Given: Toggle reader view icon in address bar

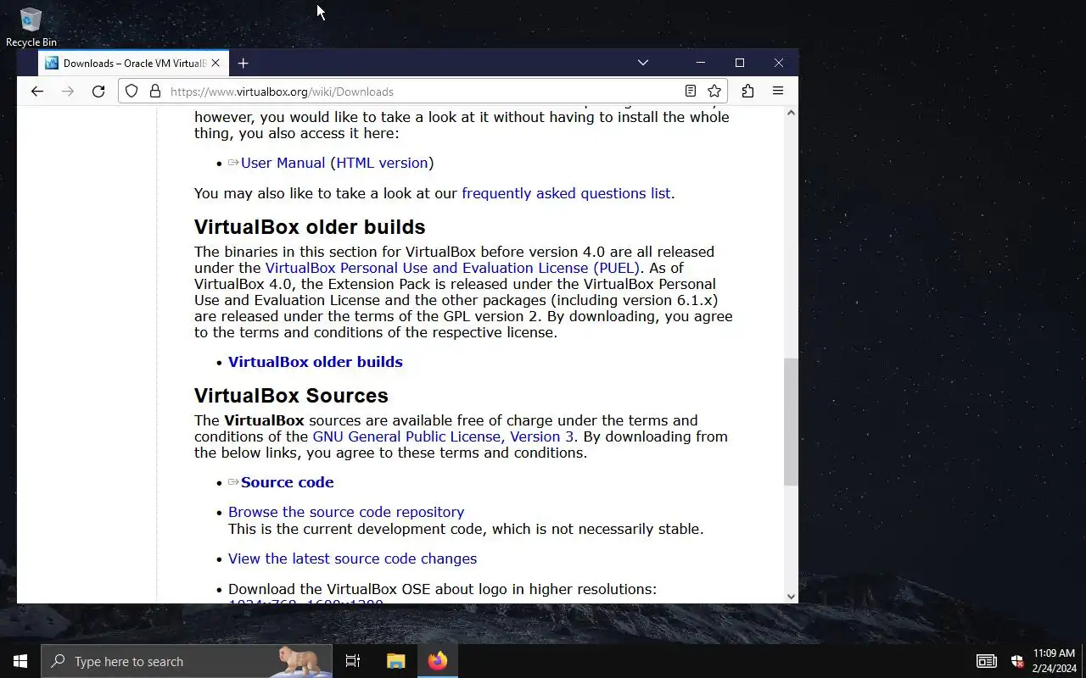Looking at the screenshot, I should (x=691, y=92).
